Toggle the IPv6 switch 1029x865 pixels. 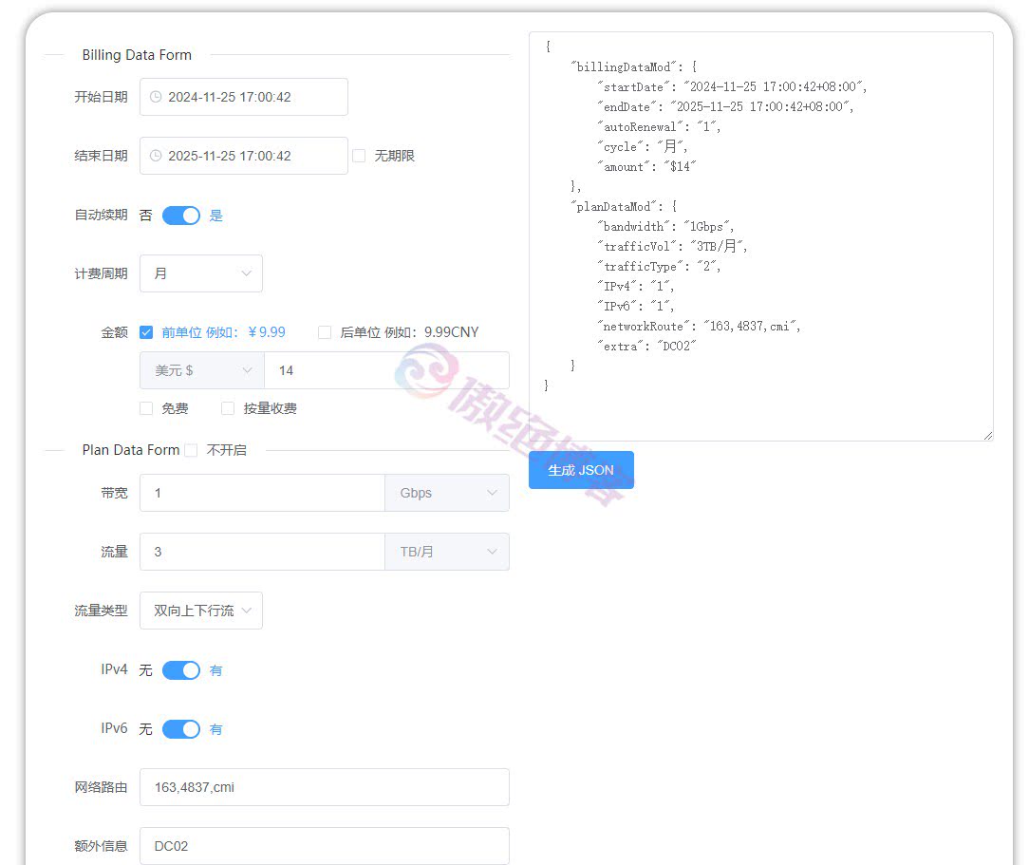pyautogui.click(x=181, y=729)
